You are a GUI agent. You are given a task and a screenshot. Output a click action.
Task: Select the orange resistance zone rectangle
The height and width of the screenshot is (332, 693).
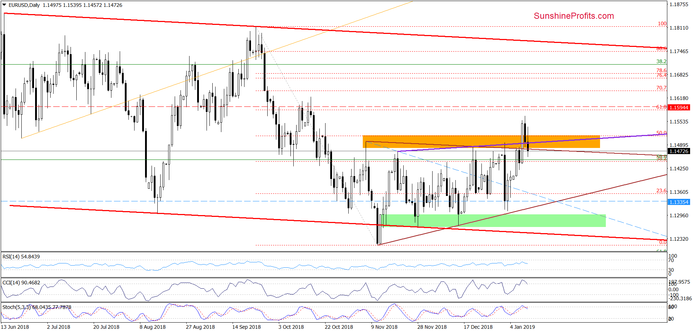click(x=481, y=142)
